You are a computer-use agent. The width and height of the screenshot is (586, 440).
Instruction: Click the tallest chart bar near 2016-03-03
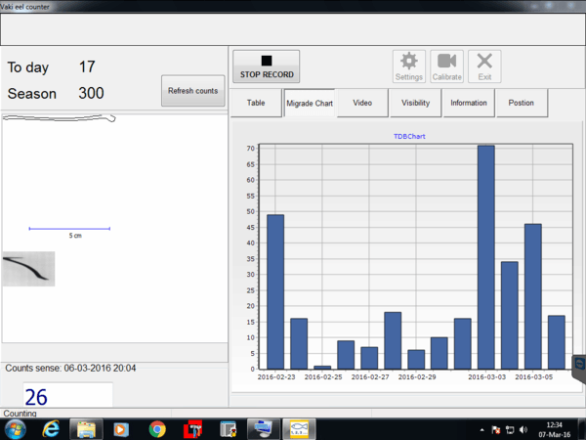(485, 257)
